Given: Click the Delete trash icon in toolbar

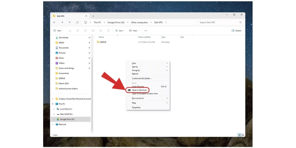Looking at the screenshot, I should point(108,31).
